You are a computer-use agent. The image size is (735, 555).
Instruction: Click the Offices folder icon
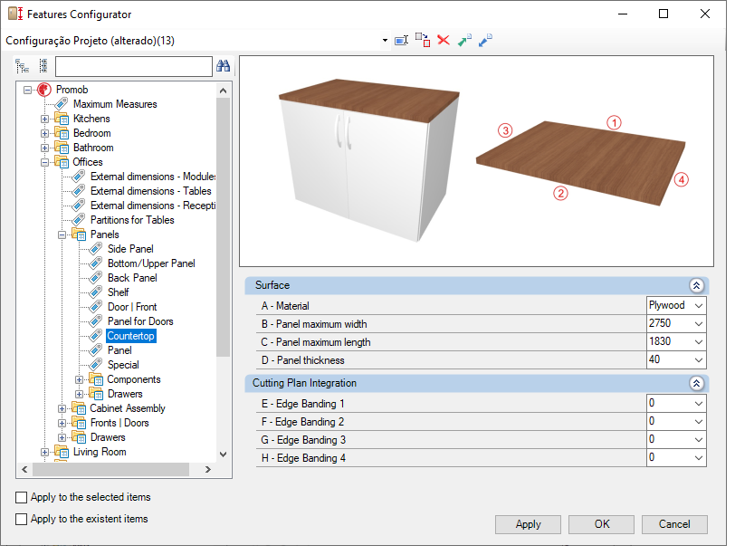coord(62,162)
